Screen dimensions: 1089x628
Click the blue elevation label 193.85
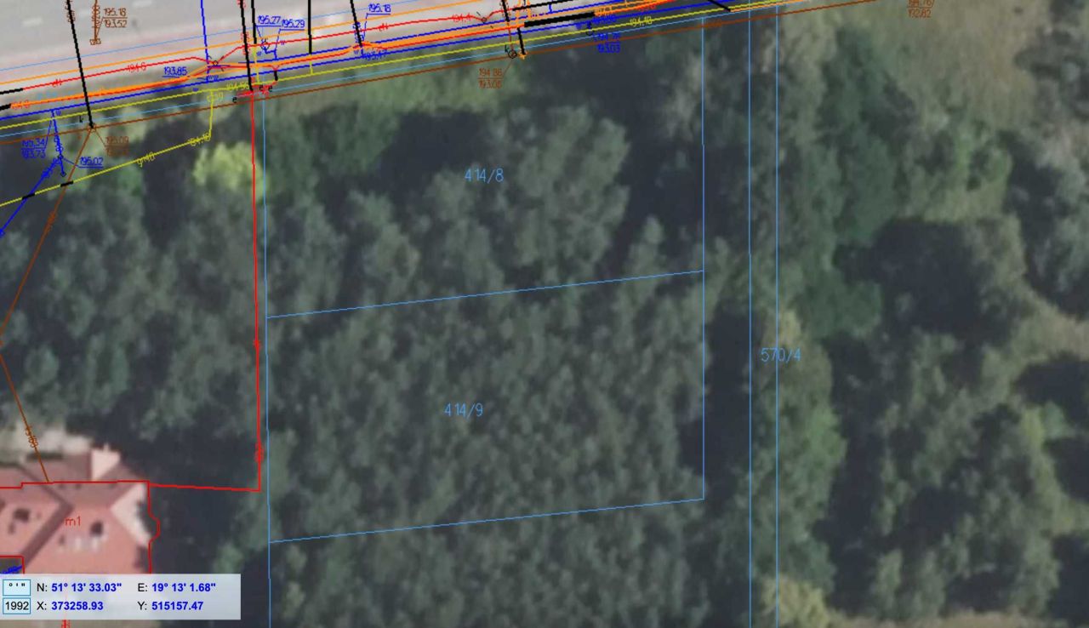click(176, 71)
